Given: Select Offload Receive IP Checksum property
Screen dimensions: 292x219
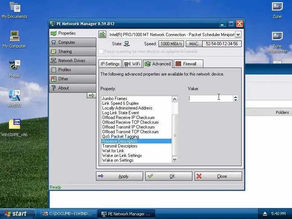Looking at the screenshot, I should pyautogui.click(x=136, y=118).
